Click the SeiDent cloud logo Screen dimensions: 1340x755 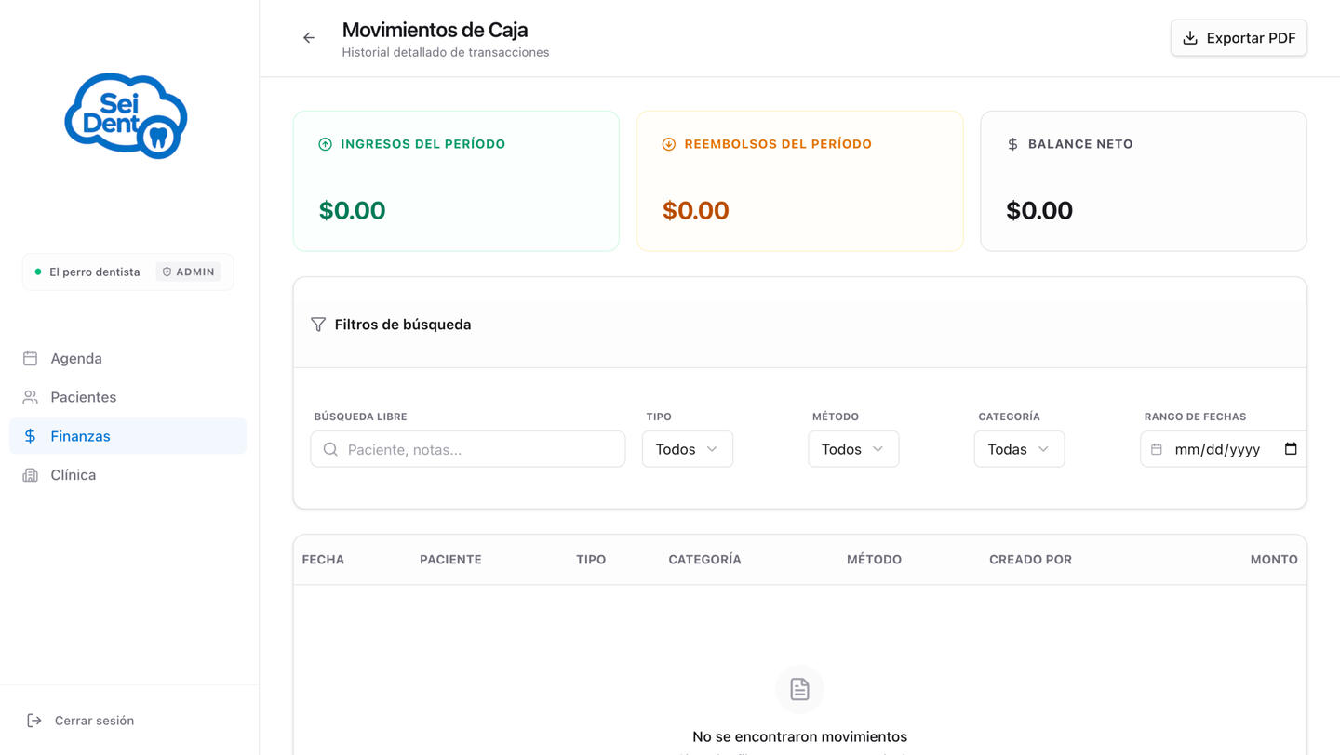point(126,116)
